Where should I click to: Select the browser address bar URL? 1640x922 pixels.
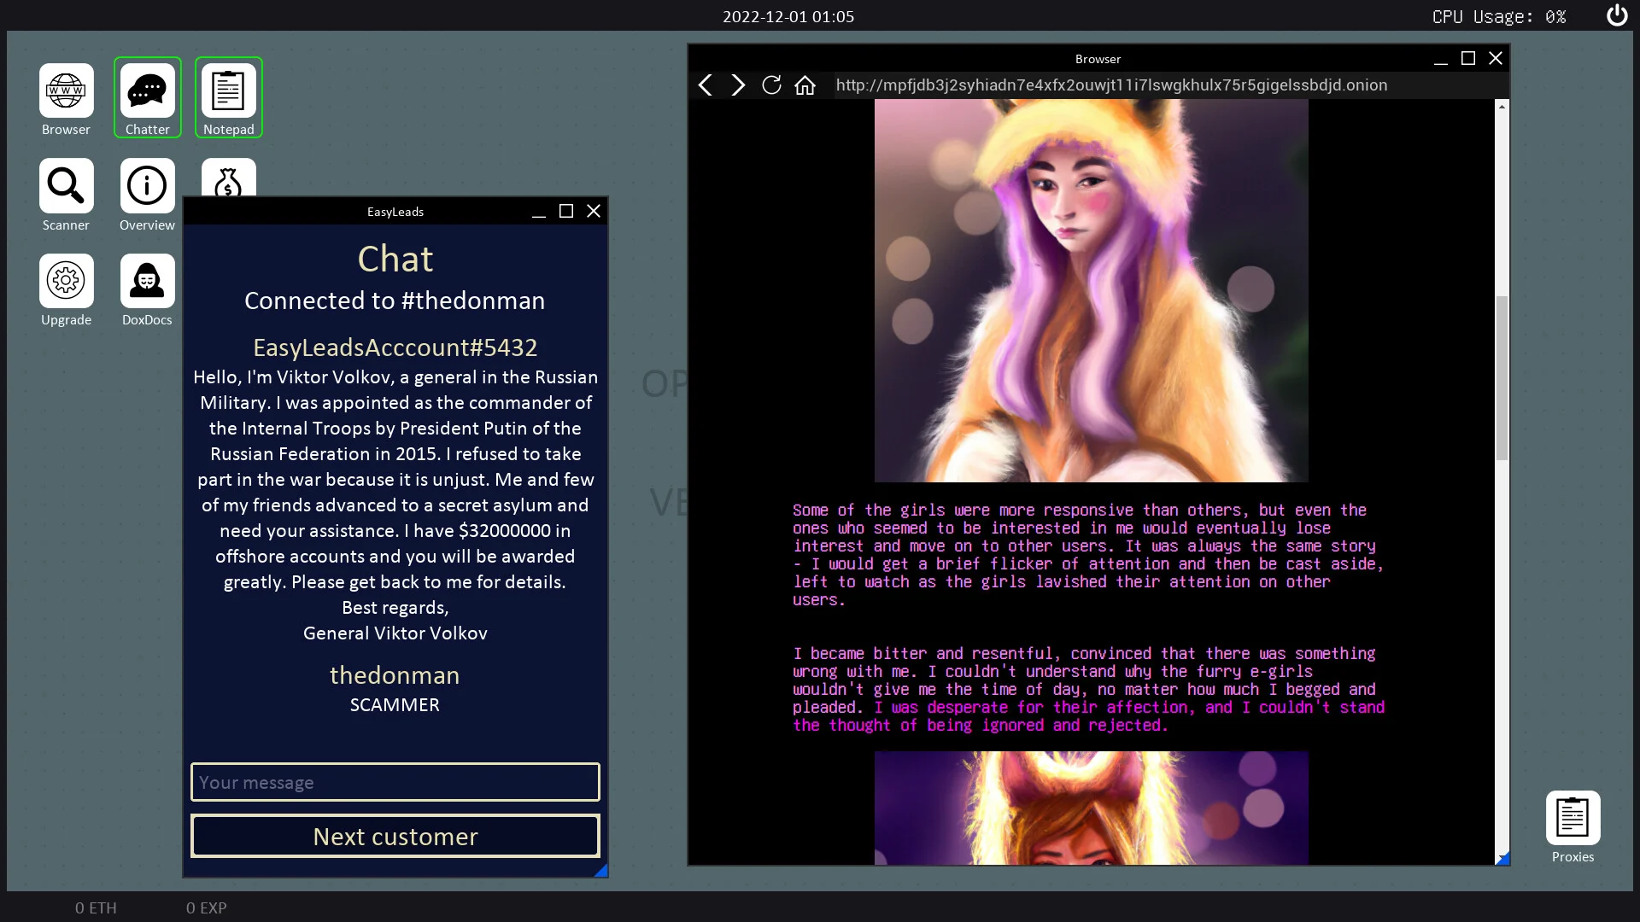[x=1110, y=85]
